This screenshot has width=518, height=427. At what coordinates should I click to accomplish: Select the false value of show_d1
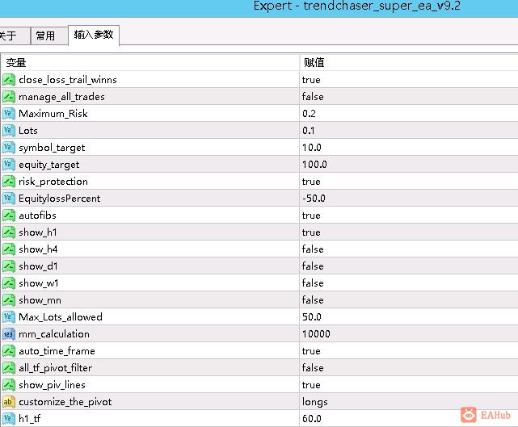pyautogui.click(x=313, y=266)
